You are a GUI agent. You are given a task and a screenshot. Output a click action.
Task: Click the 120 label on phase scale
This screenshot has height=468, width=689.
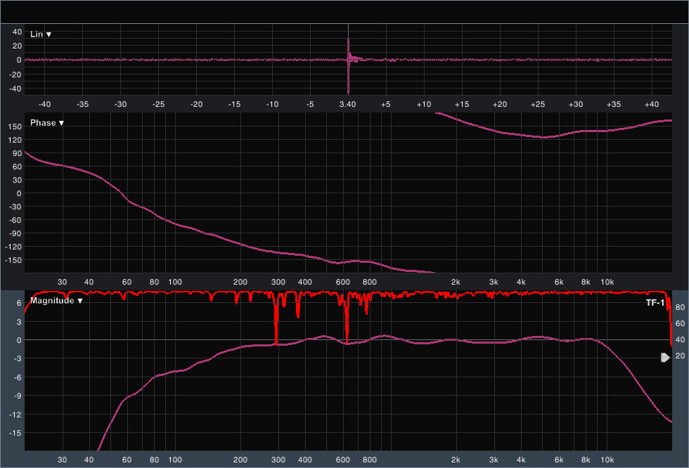tap(15, 140)
